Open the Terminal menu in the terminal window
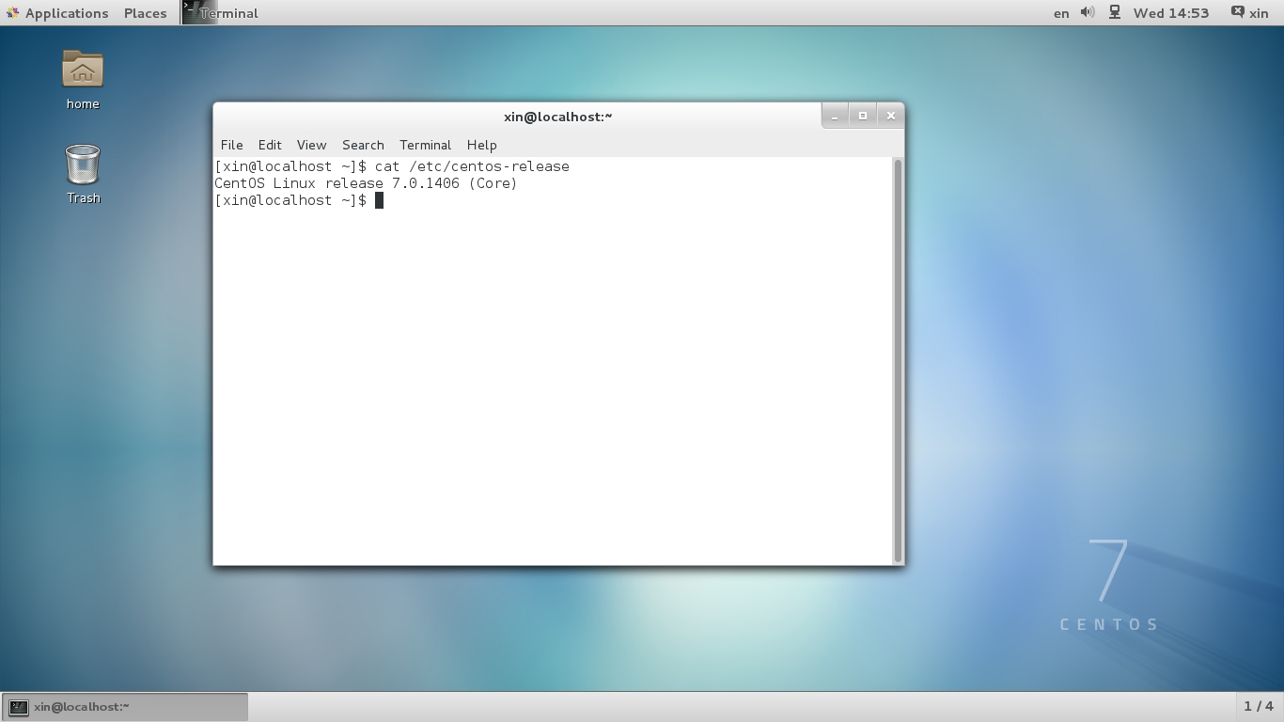1284x722 pixels. 425,145
